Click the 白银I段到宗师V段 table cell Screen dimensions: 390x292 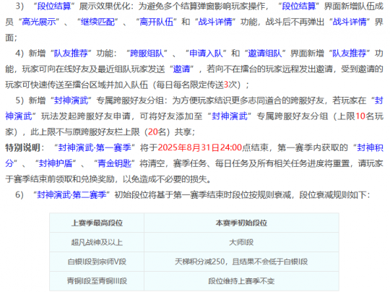coord(97,262)
